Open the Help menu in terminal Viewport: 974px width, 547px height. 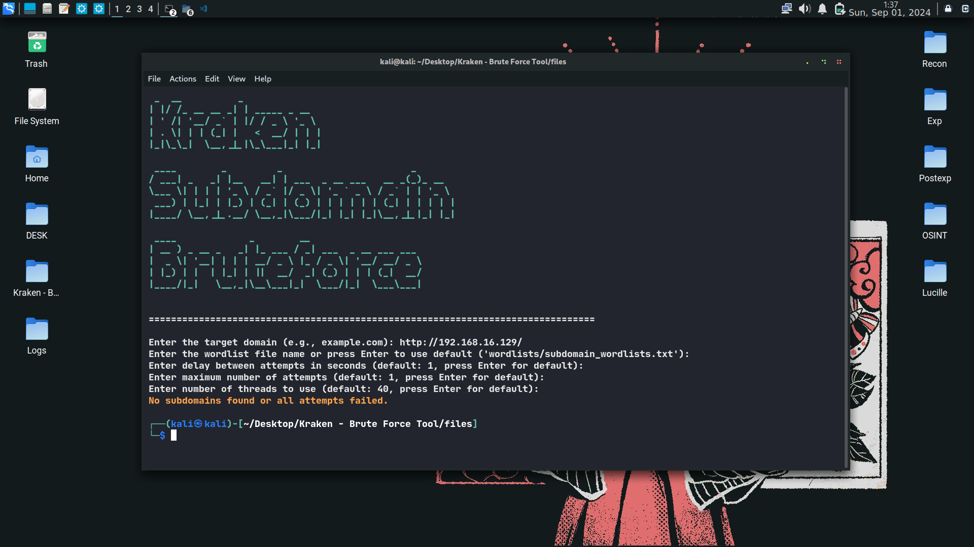coord(263,79)
